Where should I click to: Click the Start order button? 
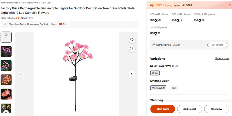[x=163, y=109]
